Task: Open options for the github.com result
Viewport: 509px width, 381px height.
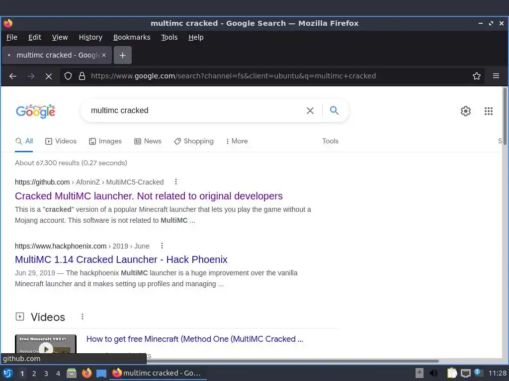Action: (176, 182)
